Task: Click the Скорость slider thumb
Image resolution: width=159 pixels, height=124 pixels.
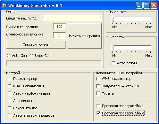Action: click(113, 48)
